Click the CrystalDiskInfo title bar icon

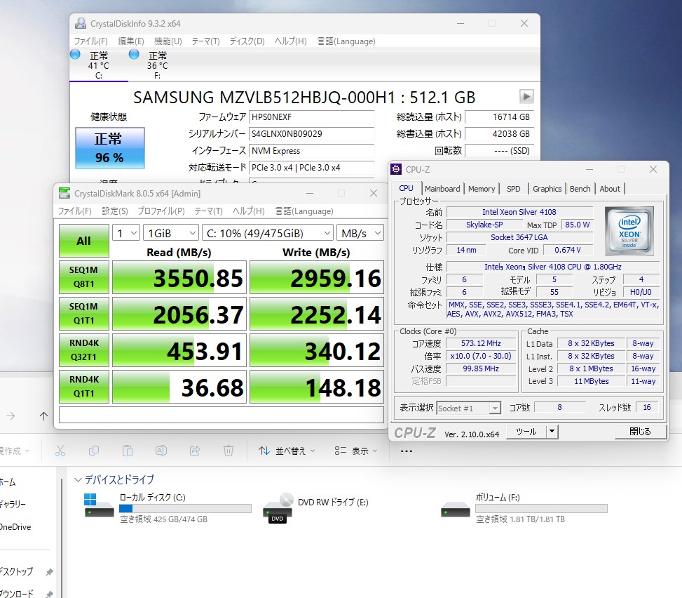(81, 24)
